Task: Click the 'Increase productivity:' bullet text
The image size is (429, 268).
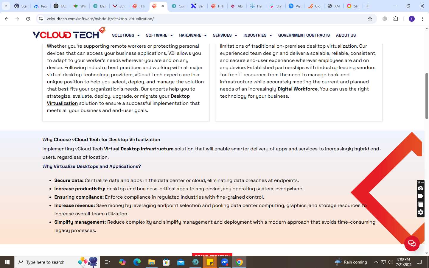Action: (x=80, y=188)
